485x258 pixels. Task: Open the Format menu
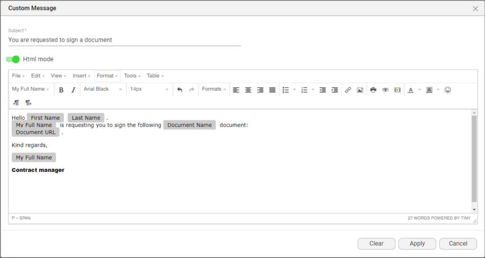point(107,76)
